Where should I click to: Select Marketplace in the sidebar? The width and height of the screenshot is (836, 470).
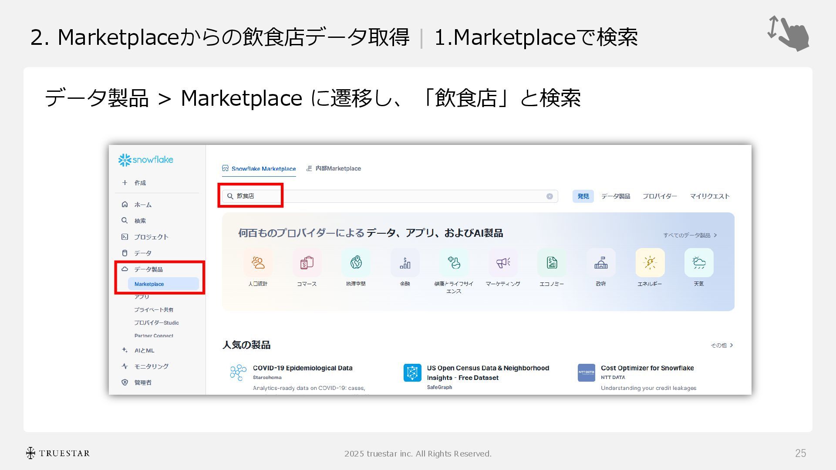coord(149,284)
